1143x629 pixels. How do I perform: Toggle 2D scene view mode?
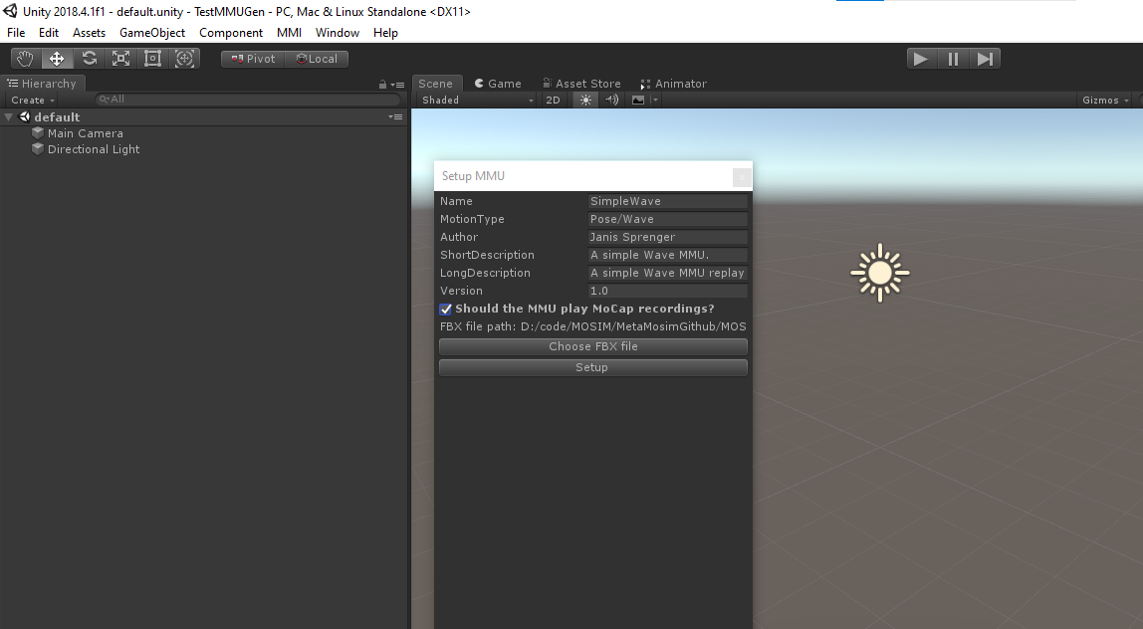554,100
